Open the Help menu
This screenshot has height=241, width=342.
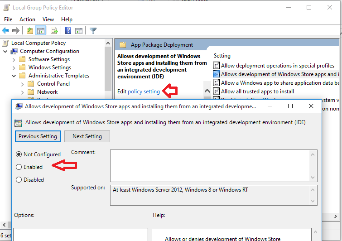pyautogui.click(x=67, y=19)
